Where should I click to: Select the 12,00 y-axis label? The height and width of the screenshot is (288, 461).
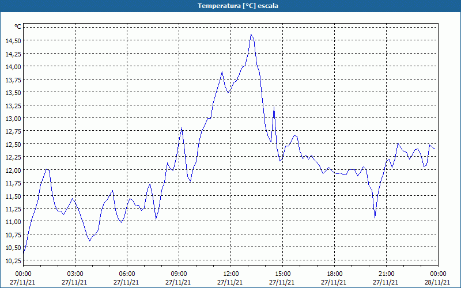pos(13,170)
